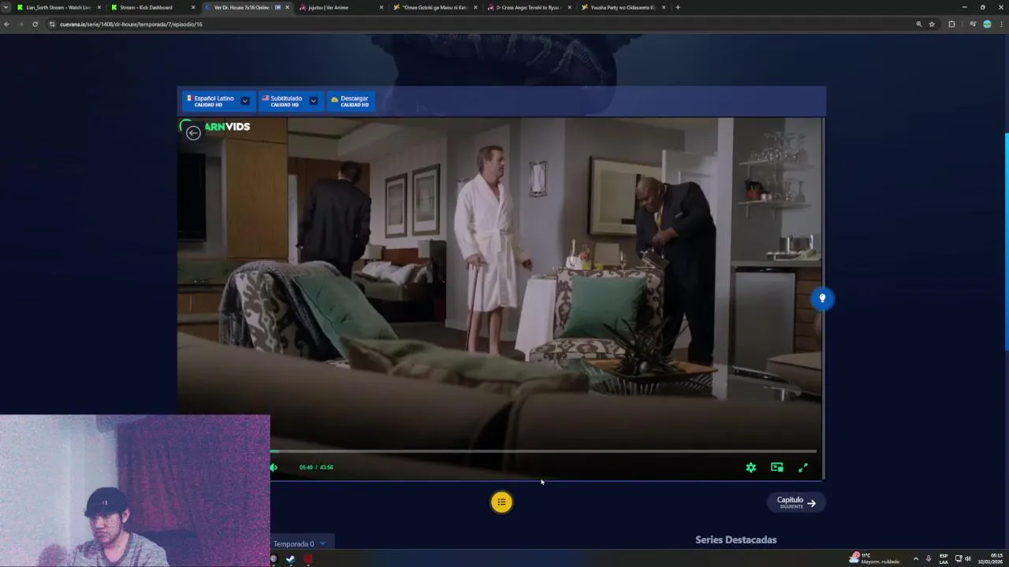
Task: Switch to jujutsu | Ver Anime tab
Action: coord(336,7)
